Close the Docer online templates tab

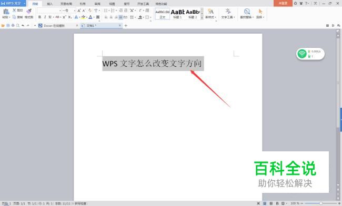77,26
